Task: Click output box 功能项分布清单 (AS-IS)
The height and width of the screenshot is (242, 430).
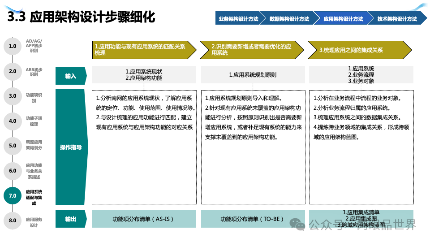Action: pos(144,219)
